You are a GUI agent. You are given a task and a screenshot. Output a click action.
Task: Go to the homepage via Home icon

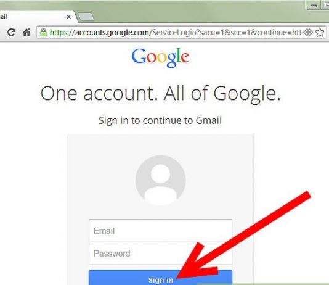point(26,32)
